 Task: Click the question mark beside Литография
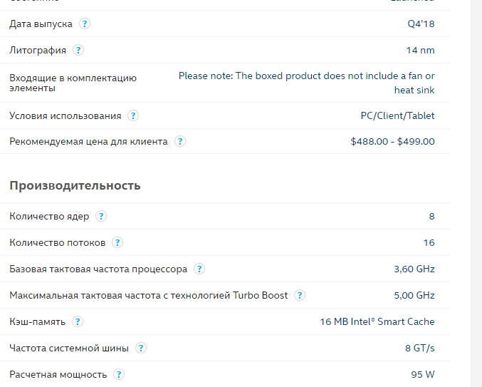tap(78, 50)
